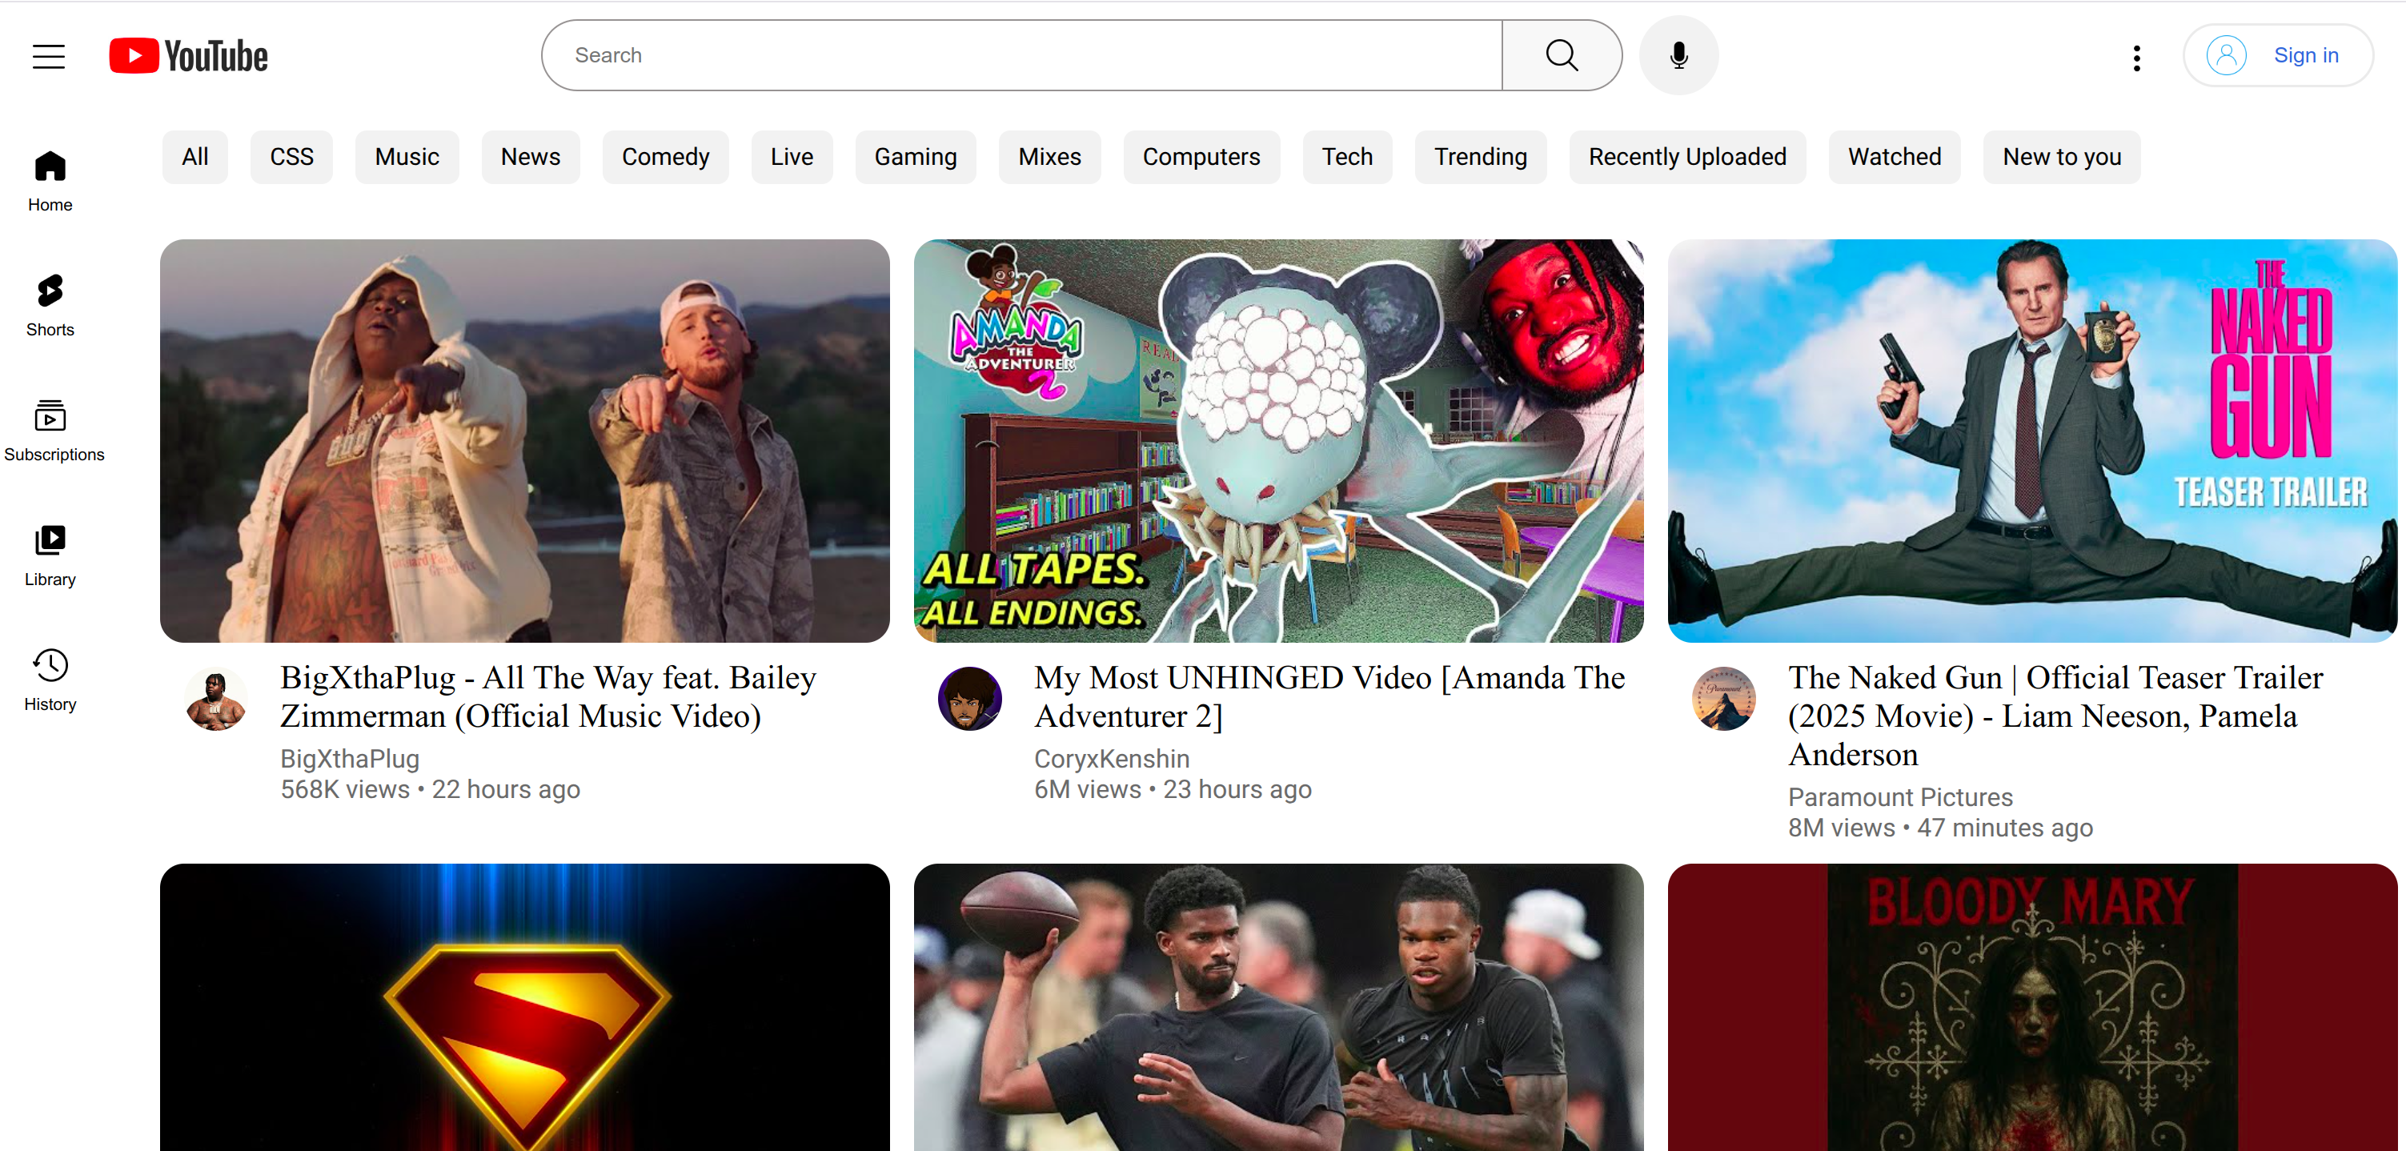This screenshot has height=1151, width=2406.
Task: Click CoryxKenshin channel avatar
Action: [x=969, y=699]
